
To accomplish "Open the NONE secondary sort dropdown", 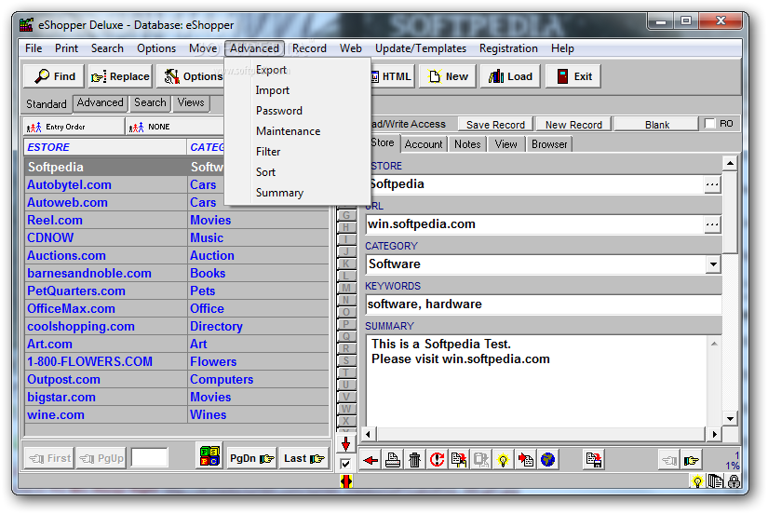I will [174, 127].
